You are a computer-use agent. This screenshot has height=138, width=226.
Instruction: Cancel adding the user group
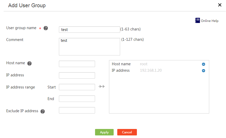(x=127, y=132)
